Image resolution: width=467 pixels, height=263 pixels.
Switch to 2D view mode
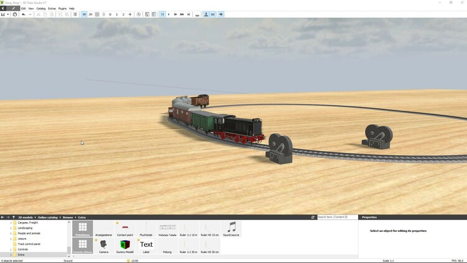click(x=90, y=14)
